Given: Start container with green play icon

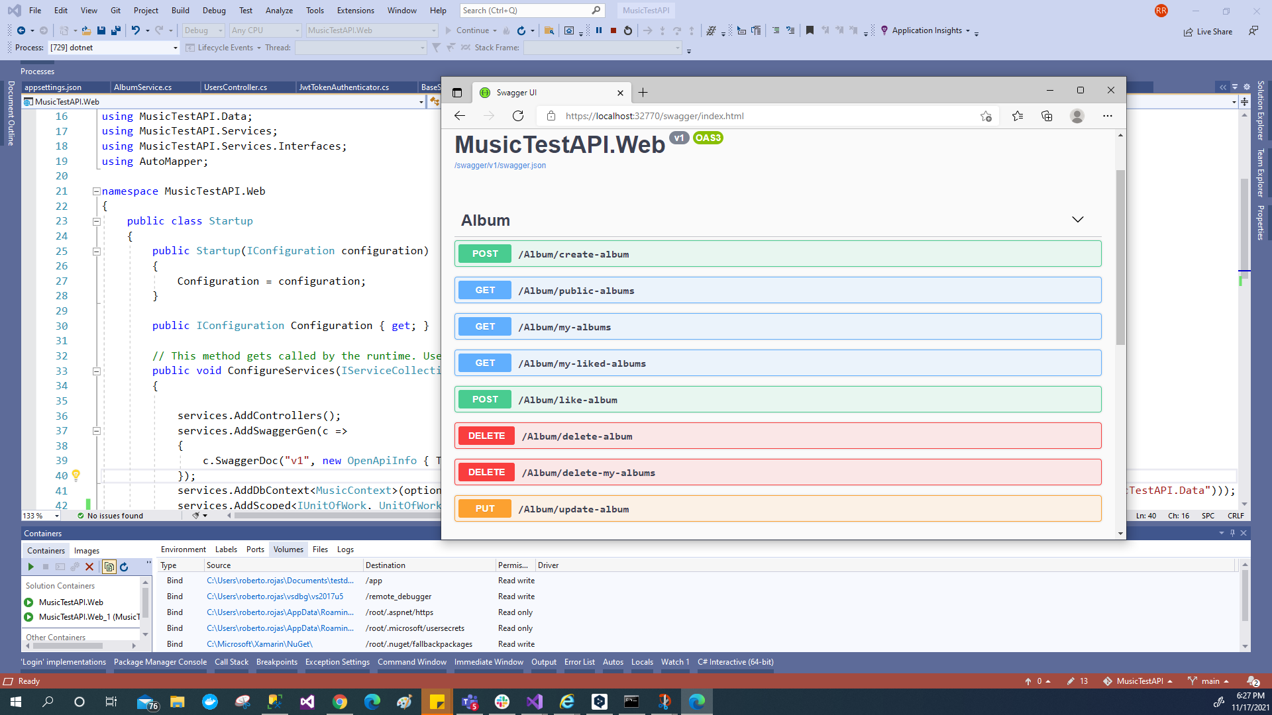Looking at the screenshot, I should pos(30,567).
